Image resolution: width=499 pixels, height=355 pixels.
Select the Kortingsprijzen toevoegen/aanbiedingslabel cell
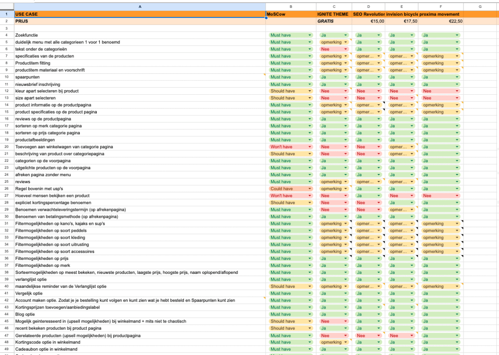(x=140, y=307)
